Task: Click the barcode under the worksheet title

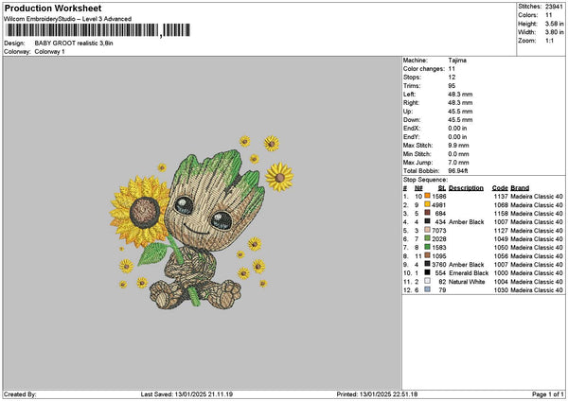Action: coord(98,30)
